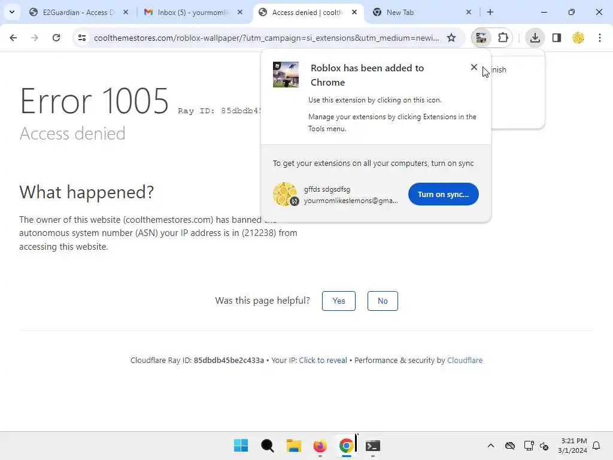
Task: Answer Yes to was this page helpful
Action: click(x=339, y=301)
